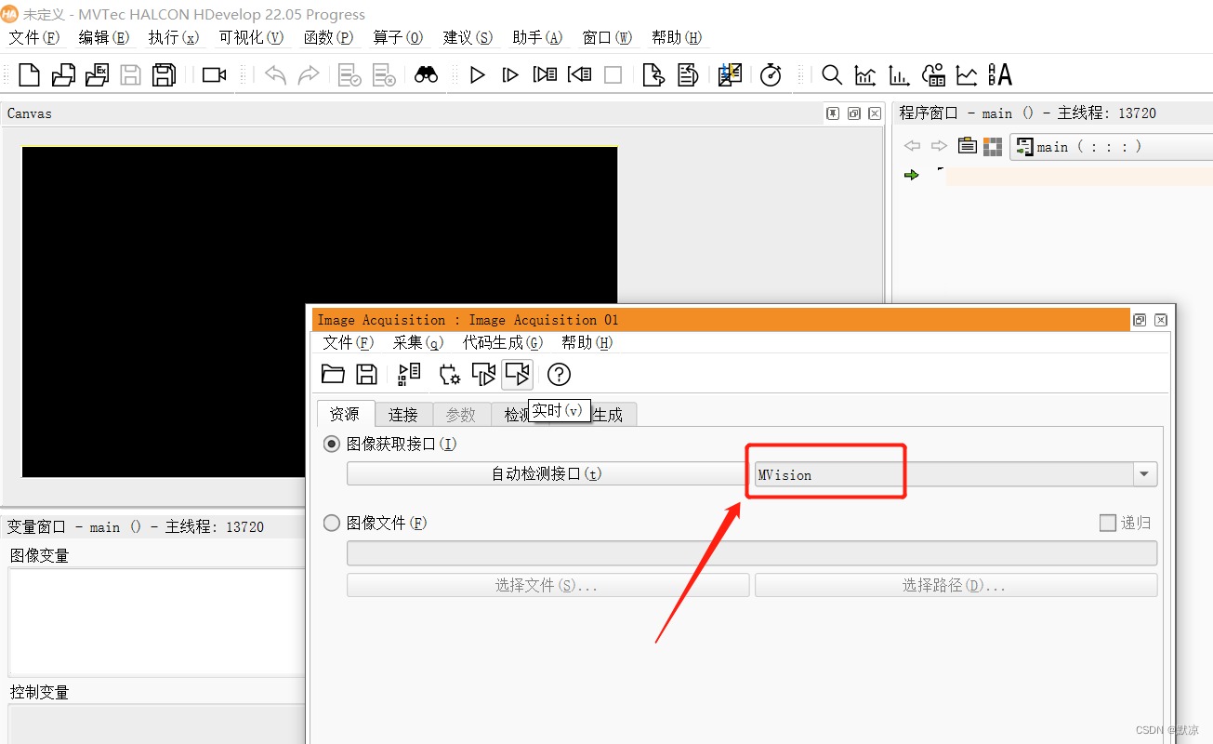
Task: Click the folder open icon in Image Acquisition
Action: tap(333, 374)
